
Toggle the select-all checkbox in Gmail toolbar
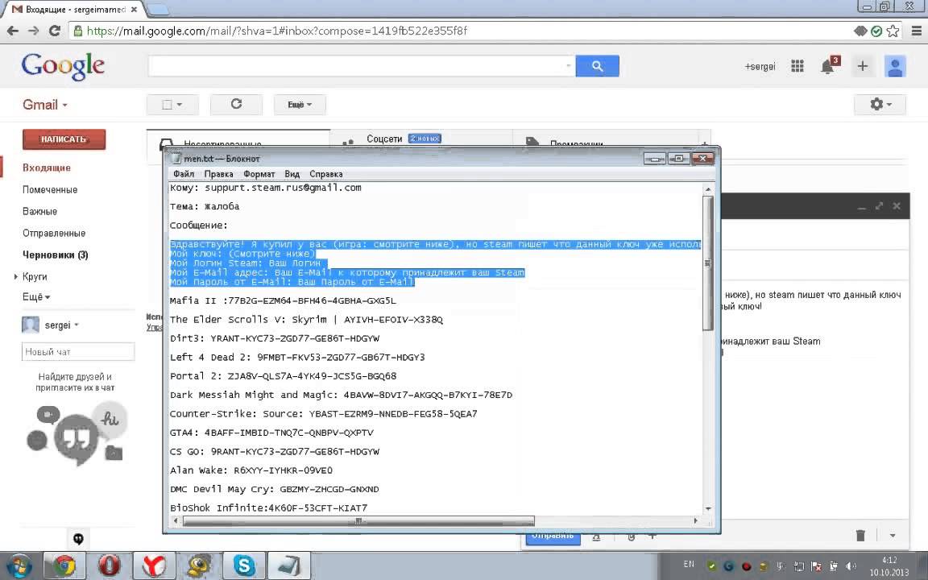point(167,104)
